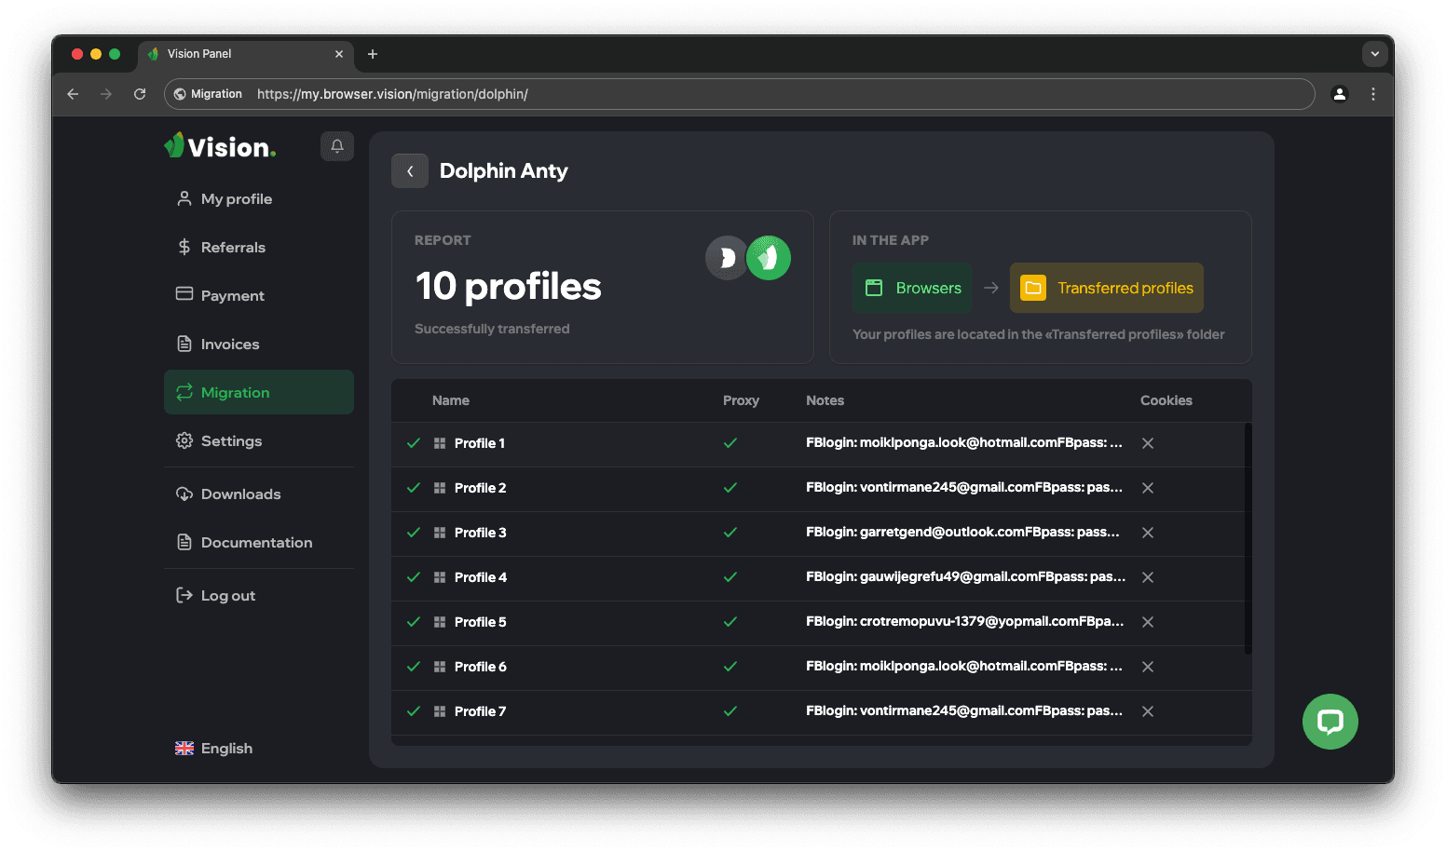This screenshot has height=852, width=1446.
Task: Click the proxy checkmark for Profile 5
Action: tap(730, 622)
